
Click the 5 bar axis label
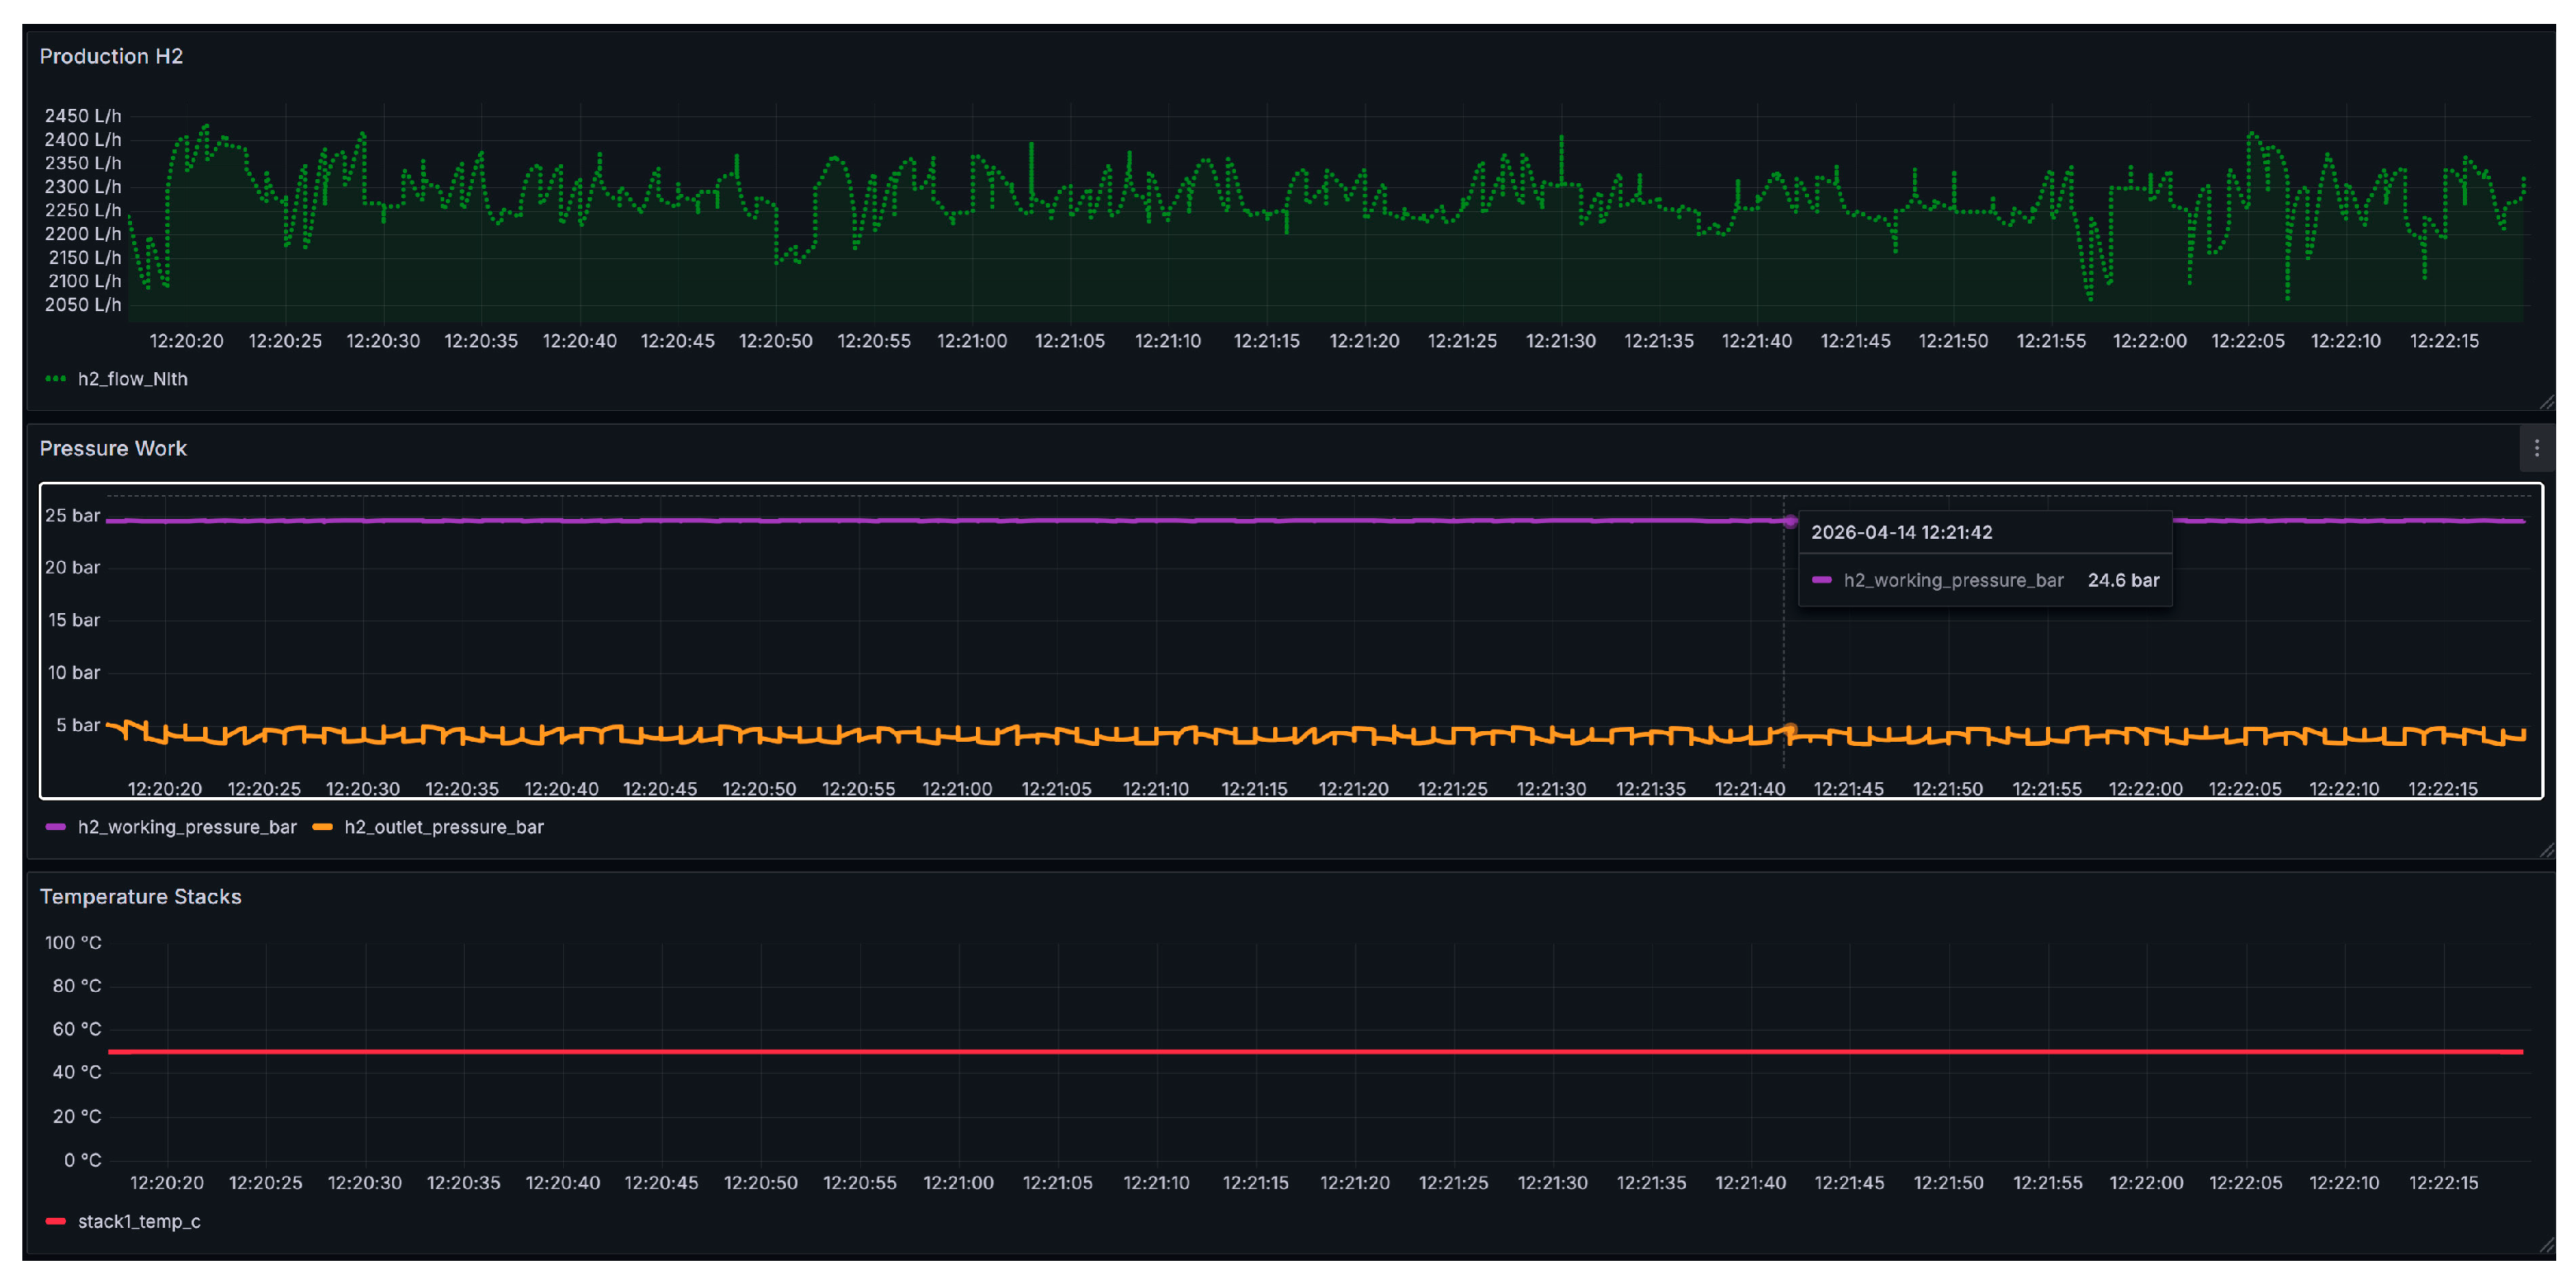coord(78,725)
